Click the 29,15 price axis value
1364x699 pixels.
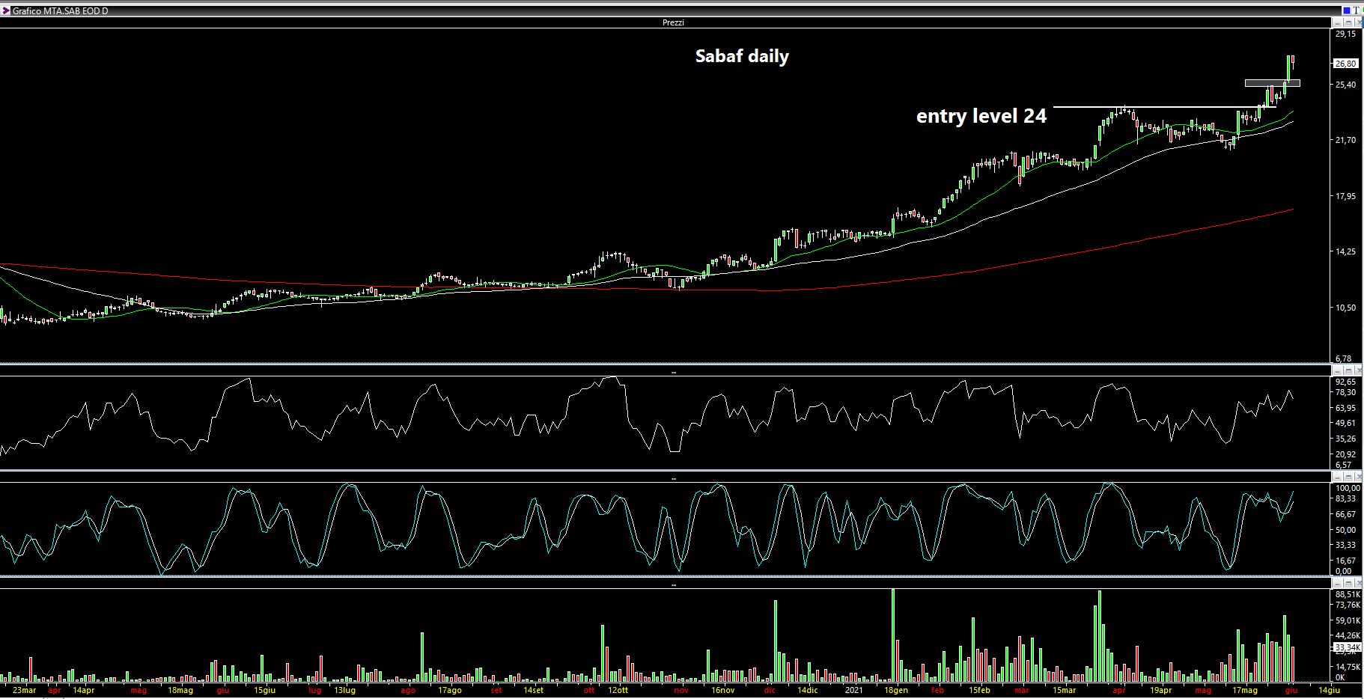click(1345, 34)
